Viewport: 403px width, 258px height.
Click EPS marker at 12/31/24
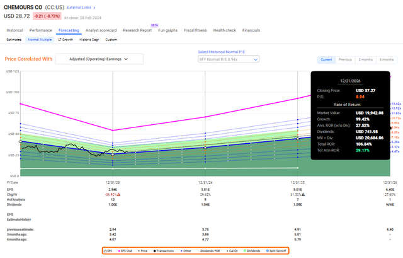point(205,148)
